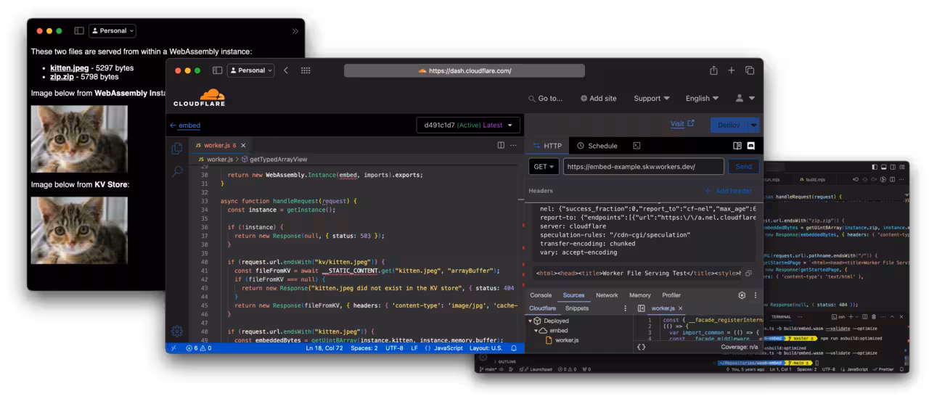Close the worker.js editor tab
This screenshot has width=929, height=399.
click(x=243, y=145)
